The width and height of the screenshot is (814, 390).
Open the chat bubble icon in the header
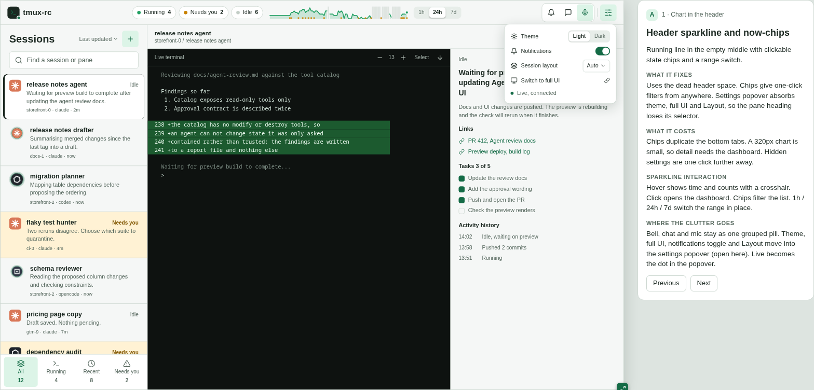coord(568,12)
